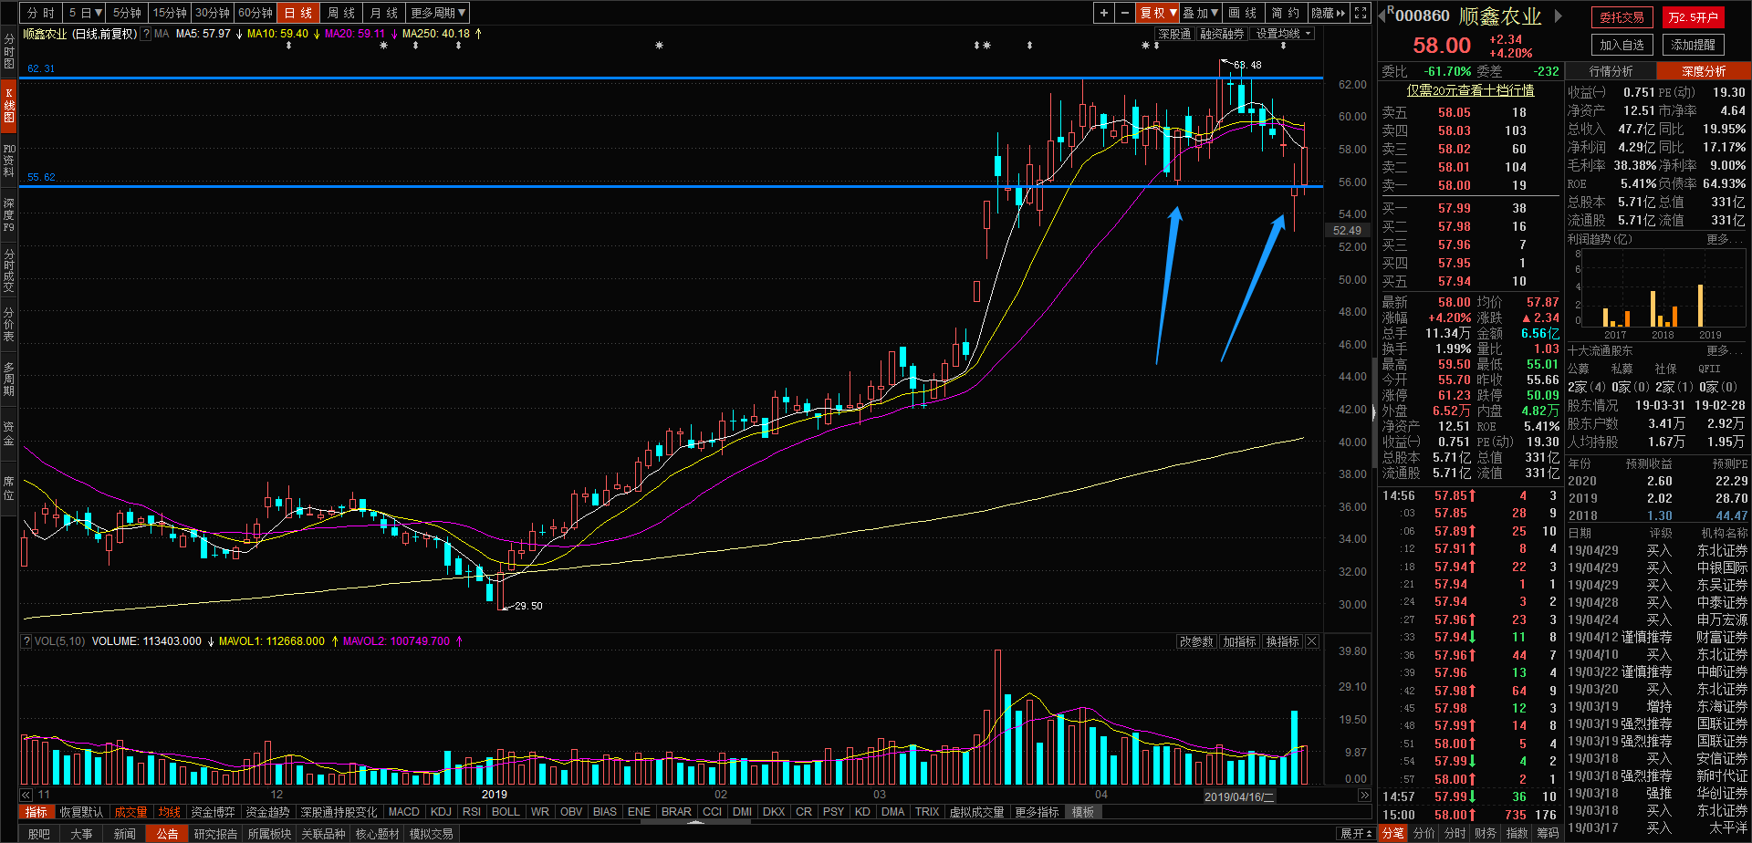Toggle 资金趋势 indicator
The width and height of the screenshot is (1752, 843).
point(267,812)
